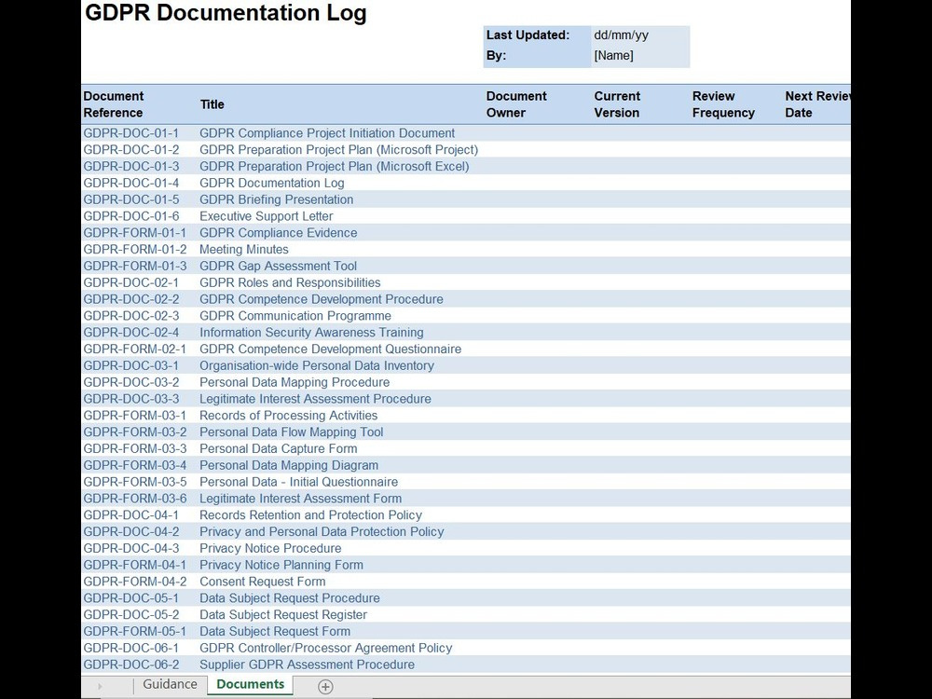Select Privacy Notice Planning Form title
This screenshot has height=699, width=932.
[x=281, y=566]
